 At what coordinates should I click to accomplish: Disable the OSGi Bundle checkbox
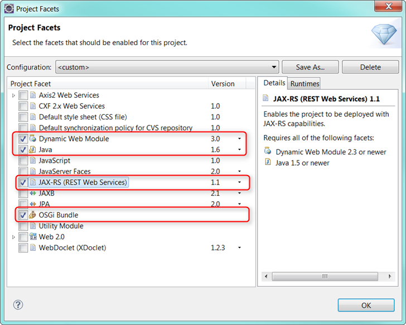[x=23, y=215]
